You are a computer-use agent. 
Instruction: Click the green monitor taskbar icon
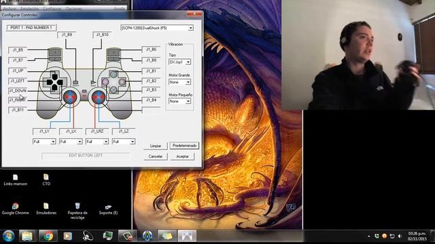(x=107, y=236)
